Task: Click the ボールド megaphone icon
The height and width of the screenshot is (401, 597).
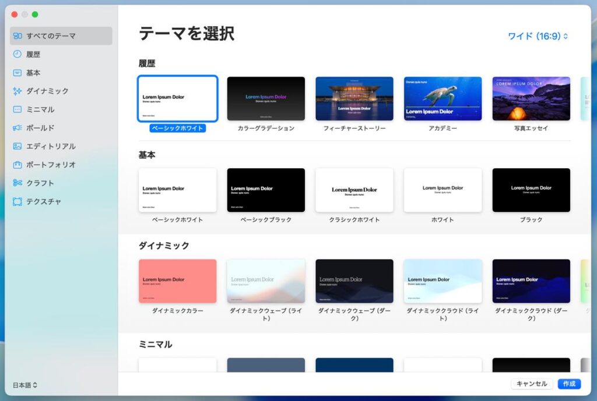Action: click(x=17, y=128)
